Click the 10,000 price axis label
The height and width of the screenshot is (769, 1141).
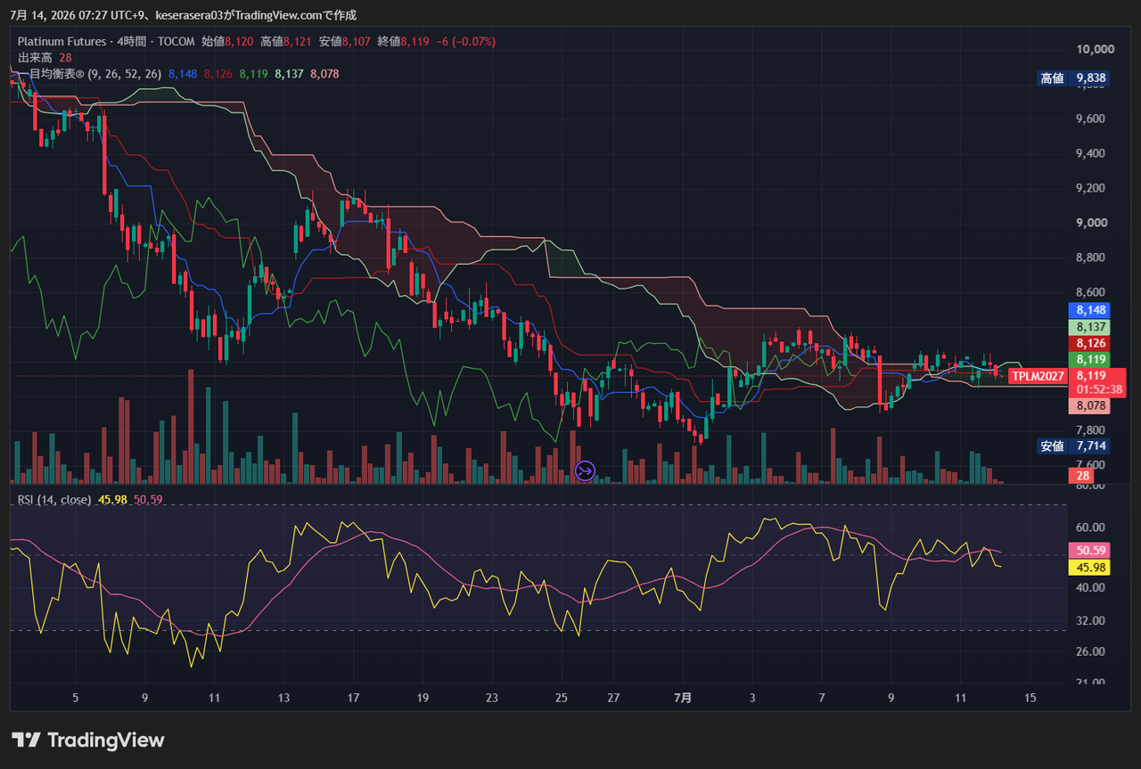[x=1096, y=49]
